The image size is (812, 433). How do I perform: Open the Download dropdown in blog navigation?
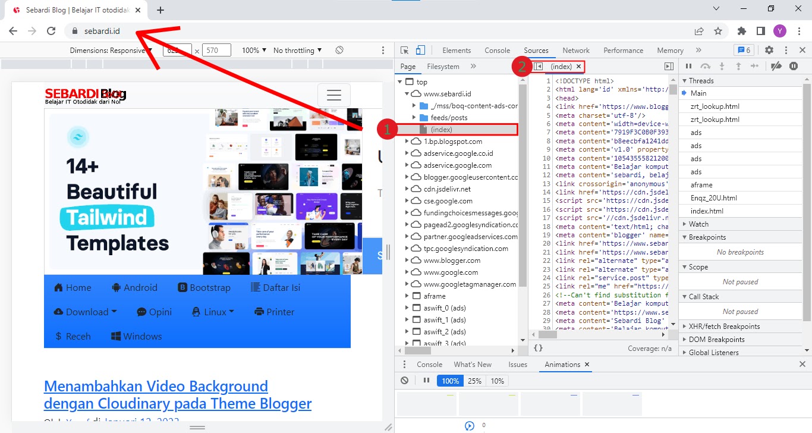(85, 312)
